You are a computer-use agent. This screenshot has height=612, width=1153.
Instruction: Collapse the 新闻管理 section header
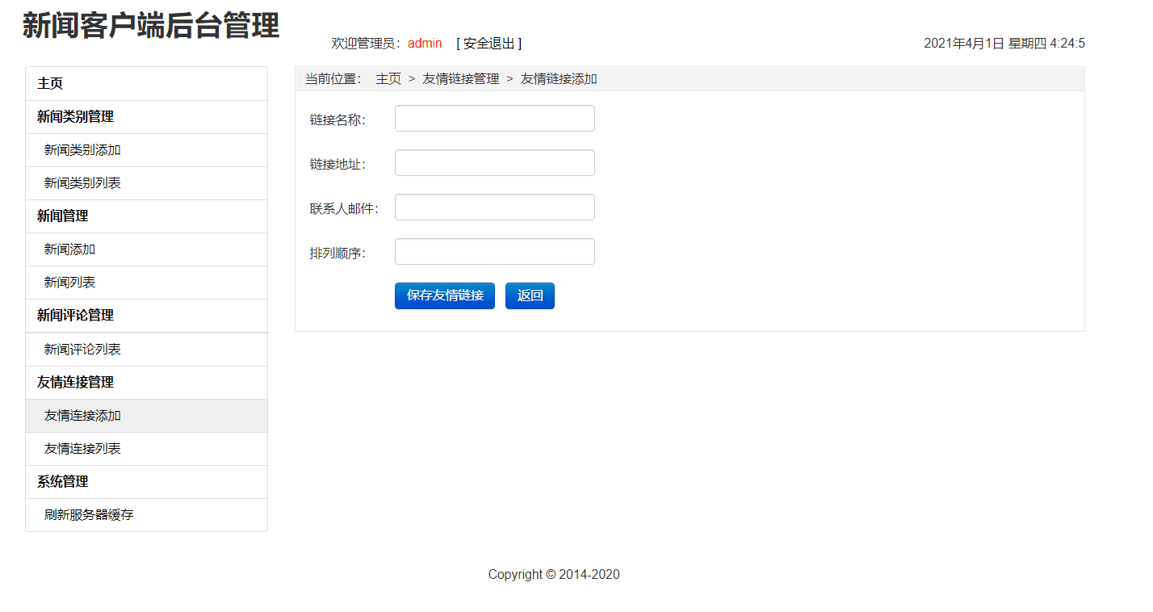tap(146, 216)
